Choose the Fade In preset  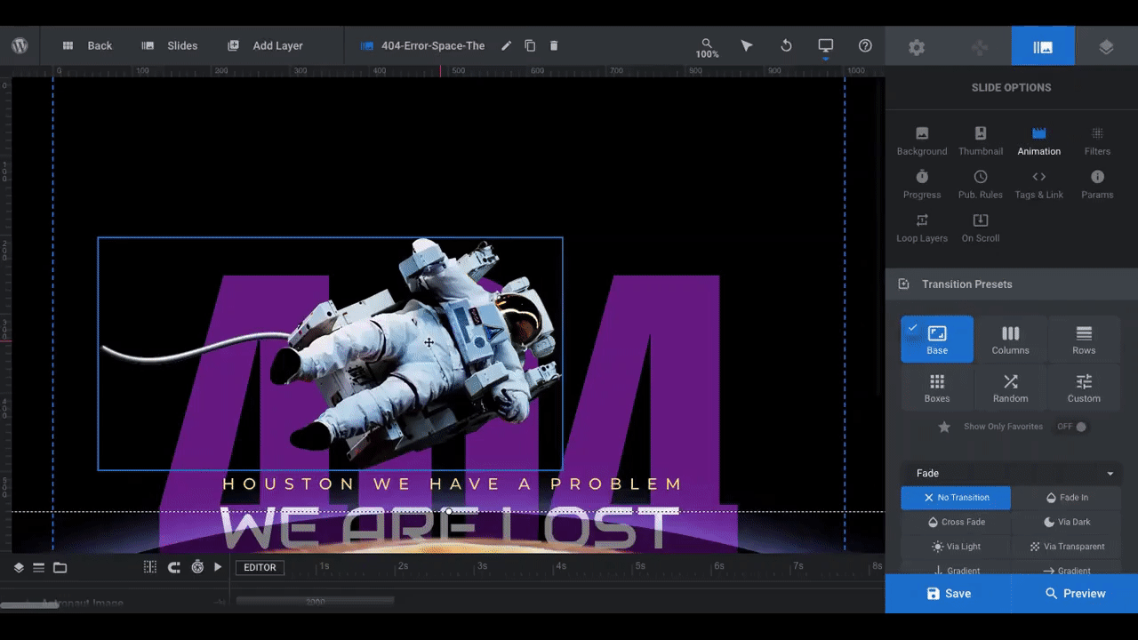coord(1067,498)
